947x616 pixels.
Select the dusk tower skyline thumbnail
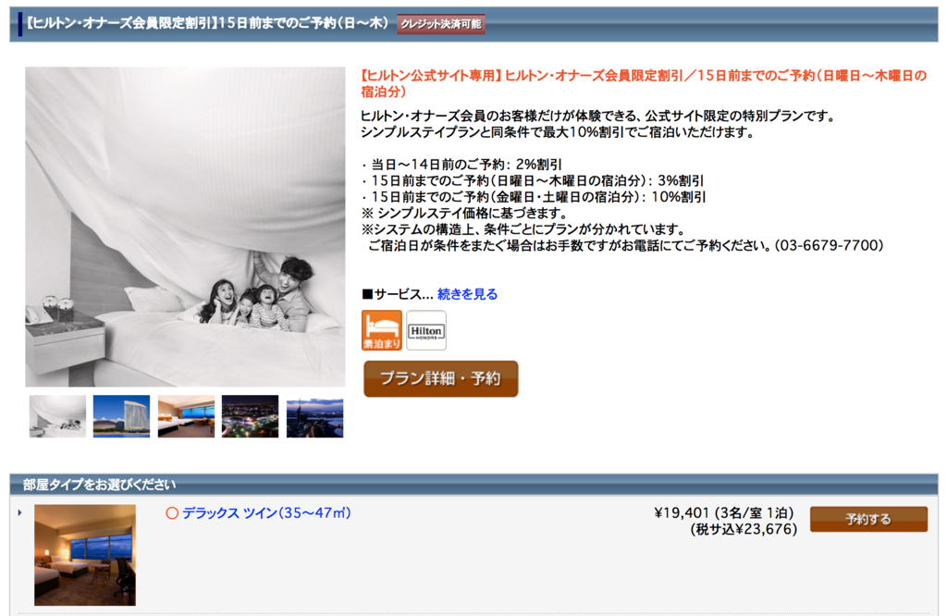[314, 416]
